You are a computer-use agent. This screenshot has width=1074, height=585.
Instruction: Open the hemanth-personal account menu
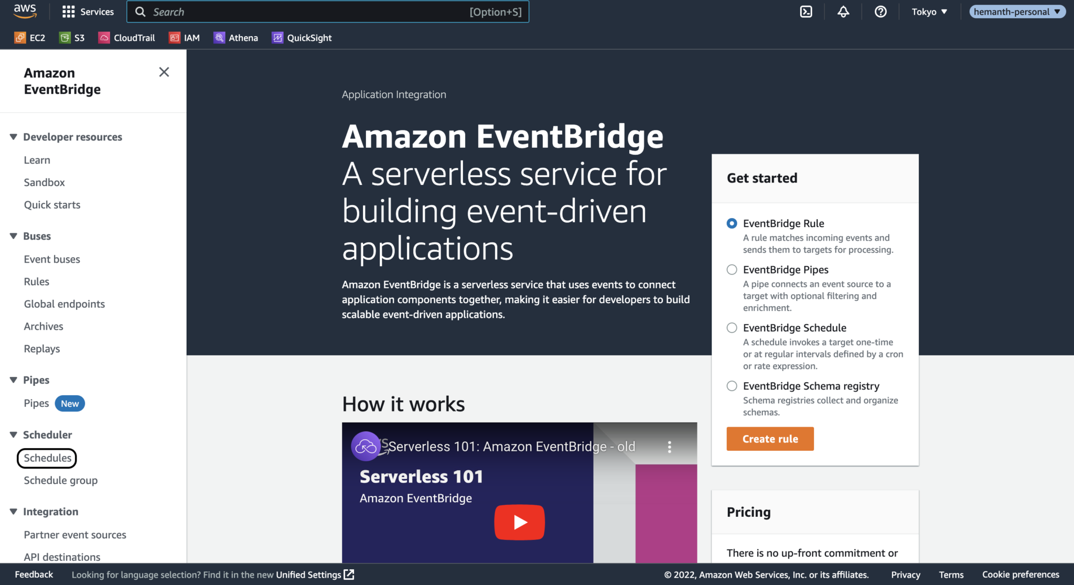1016,12
